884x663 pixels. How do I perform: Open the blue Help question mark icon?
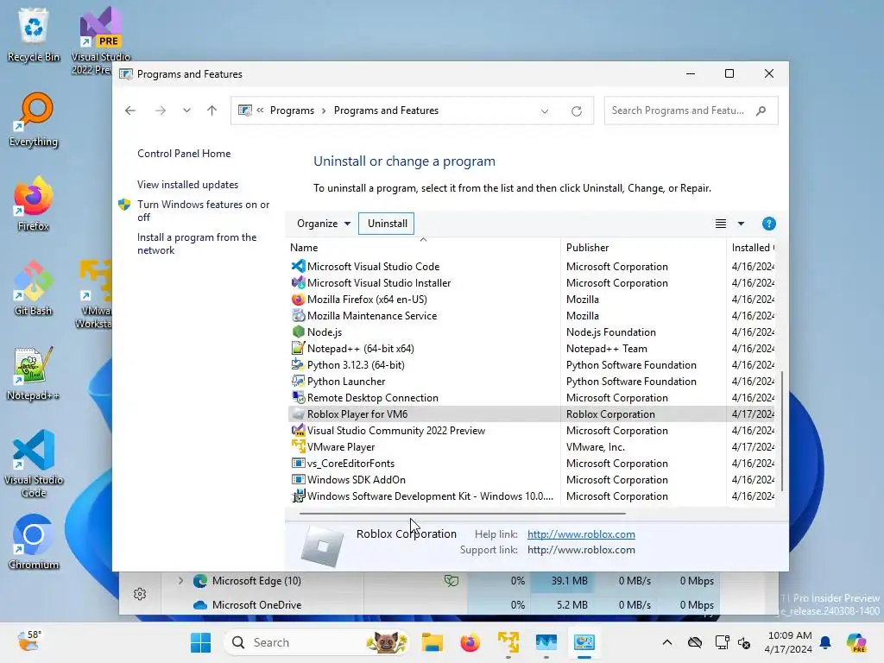pyautogui.click(x=768, y=224)
